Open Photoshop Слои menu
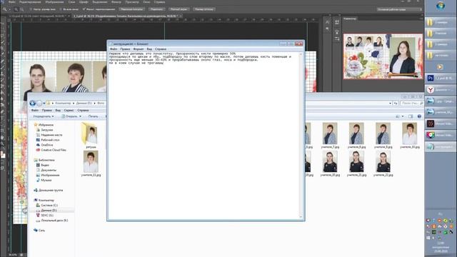 coord(71,2)
